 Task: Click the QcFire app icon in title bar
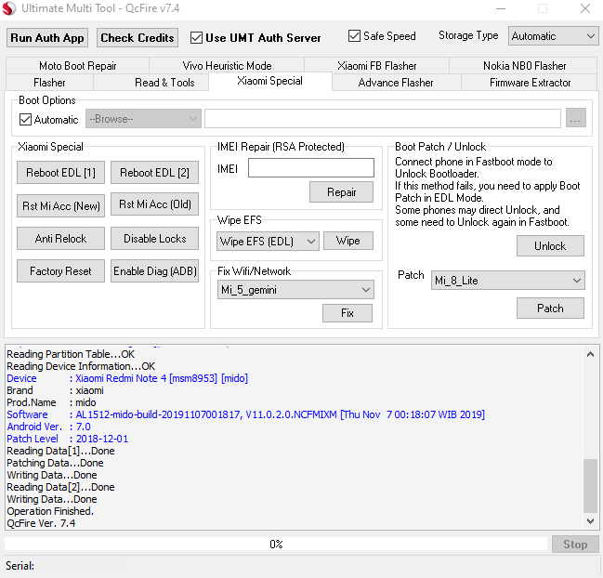click(9, 8)
